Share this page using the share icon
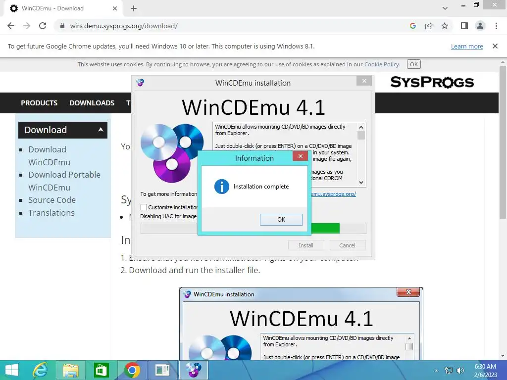Image resolution: width=507 pixels, height=380 pixels. tap(429, 26)
